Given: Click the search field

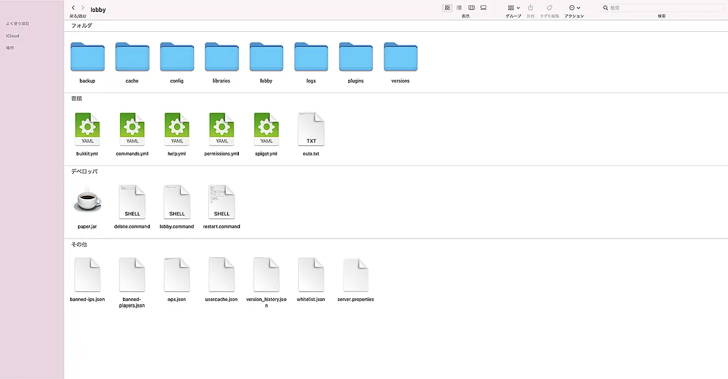Looking at the screenshot, I should coord(661,8).
